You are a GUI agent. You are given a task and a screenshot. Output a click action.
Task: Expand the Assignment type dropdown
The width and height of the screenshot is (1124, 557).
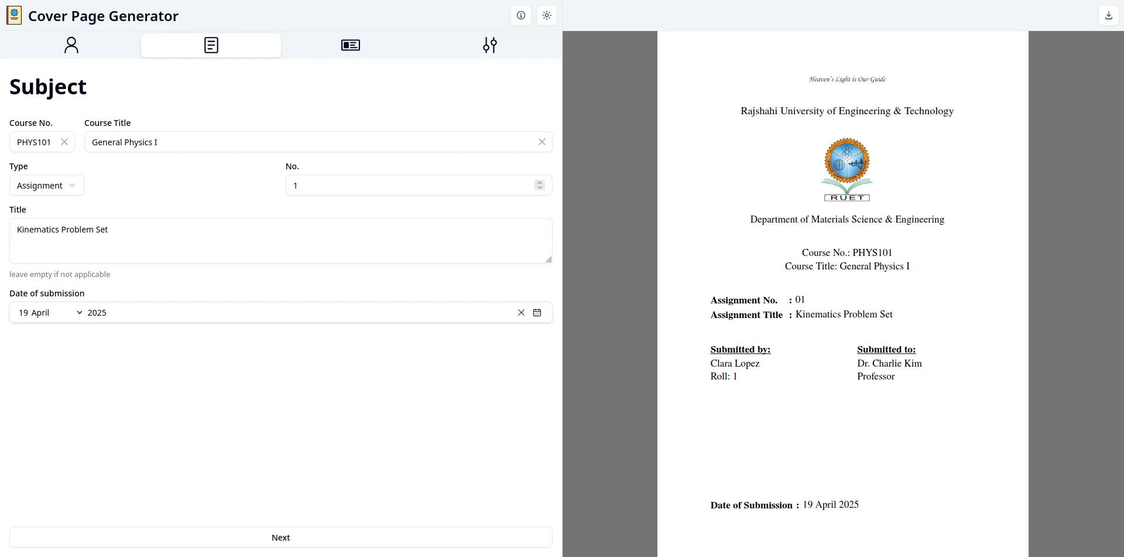[x=47, y=186]
